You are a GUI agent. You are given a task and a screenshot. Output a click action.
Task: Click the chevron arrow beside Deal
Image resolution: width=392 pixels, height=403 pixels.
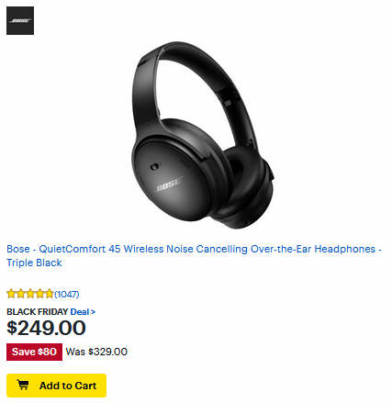[x=93, y=312]
